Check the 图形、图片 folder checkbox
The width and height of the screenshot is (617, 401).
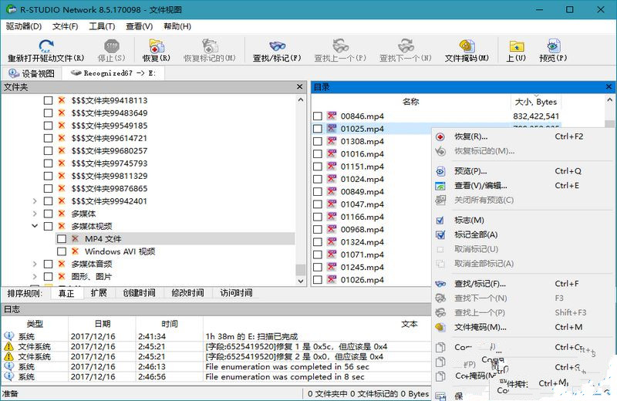coord(48,277)
